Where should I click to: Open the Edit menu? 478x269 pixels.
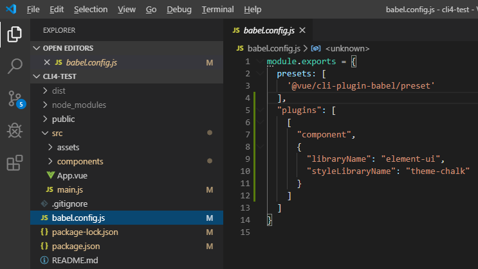point(57,10)
